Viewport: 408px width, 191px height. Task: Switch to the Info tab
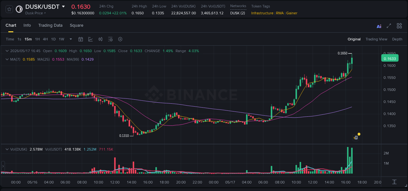(x=27, y=25)
